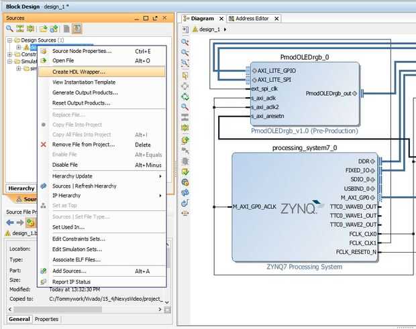Choose Report IP Status menu entry
The width and height of the screenshot is (416, 329).
tap(102, 282)
